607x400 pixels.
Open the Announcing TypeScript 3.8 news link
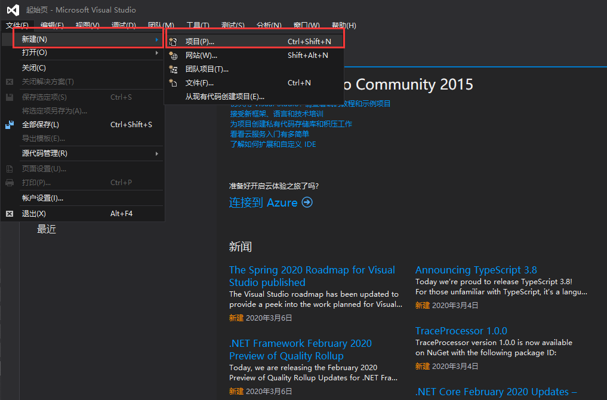(x=476, y=270)
